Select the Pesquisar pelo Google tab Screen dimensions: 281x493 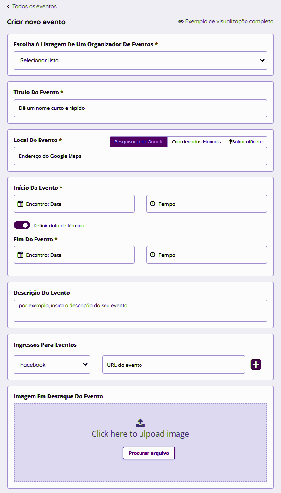tap(139, 142)
